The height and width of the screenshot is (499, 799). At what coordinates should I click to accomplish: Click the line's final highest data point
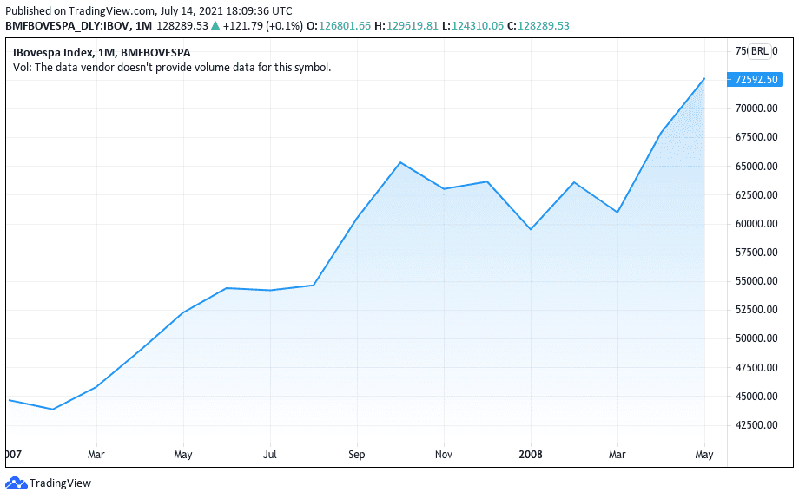(x=704, y=79)
